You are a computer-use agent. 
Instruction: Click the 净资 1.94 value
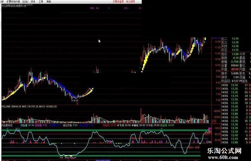[x=236, y=77]
